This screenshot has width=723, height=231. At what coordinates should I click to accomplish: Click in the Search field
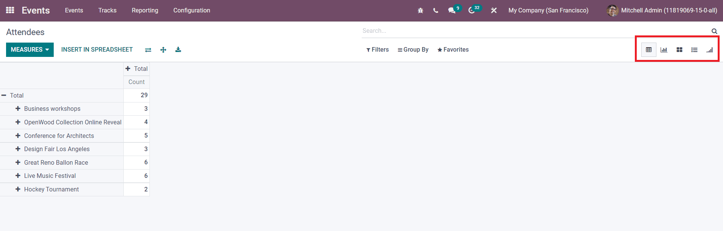(535, 31)
